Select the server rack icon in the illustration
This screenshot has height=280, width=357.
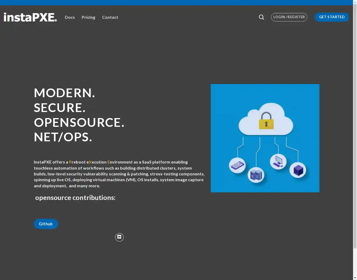(256, 175)
